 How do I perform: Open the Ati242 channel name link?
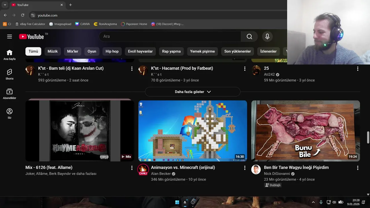point(269,75)
